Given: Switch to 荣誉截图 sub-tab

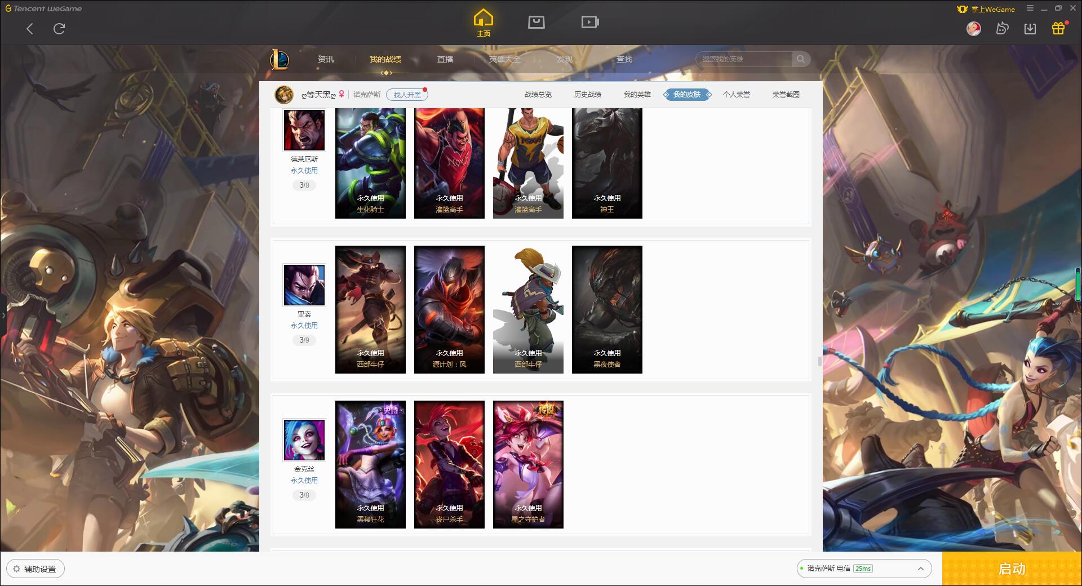Looking at the screenshot, I should click(x=786, y=95).
